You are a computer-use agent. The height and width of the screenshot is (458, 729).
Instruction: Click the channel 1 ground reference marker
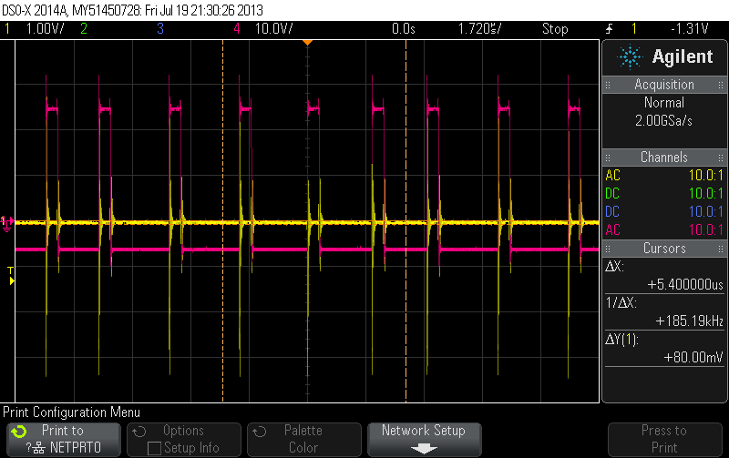pos(6,223)
